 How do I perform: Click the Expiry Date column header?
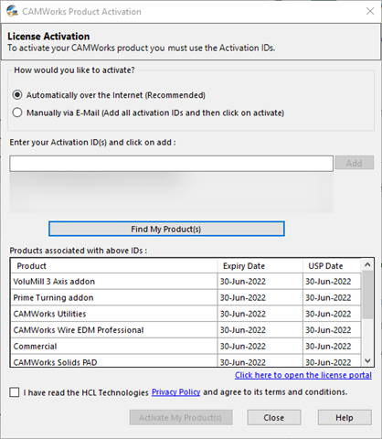coord(260,266)
